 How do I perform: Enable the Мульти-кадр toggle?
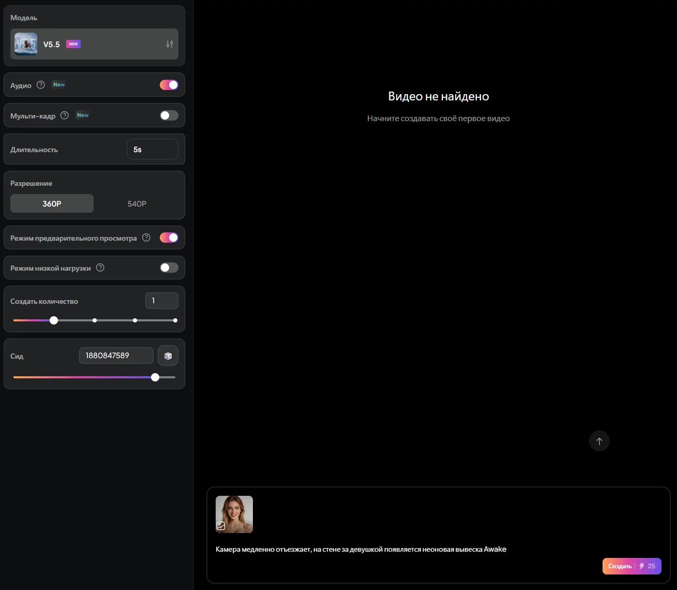(169, 115)
